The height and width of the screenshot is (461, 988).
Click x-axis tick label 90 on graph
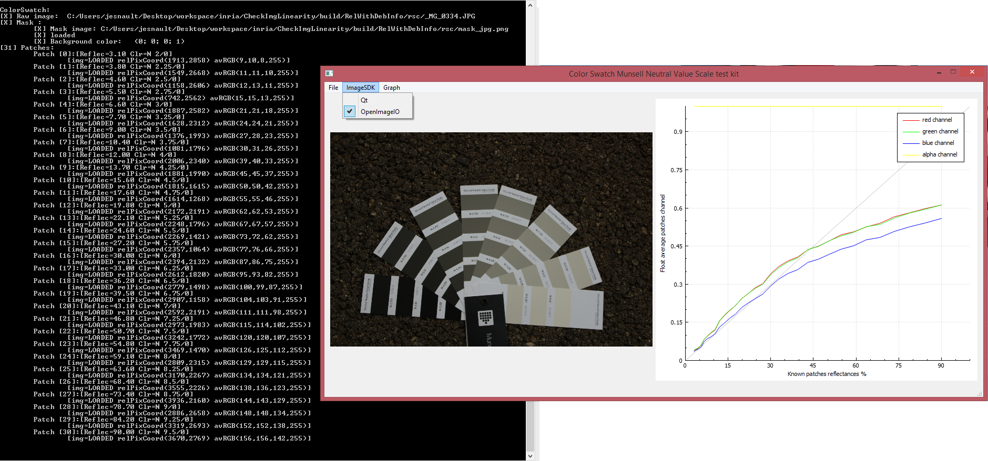click(x=941, y=365)
